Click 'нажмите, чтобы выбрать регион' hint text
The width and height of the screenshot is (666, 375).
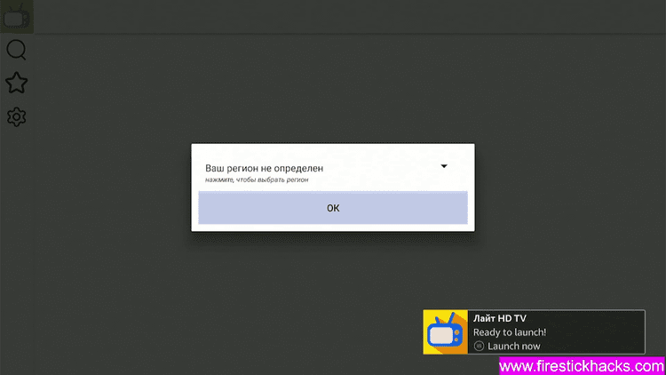pos(257,180)
